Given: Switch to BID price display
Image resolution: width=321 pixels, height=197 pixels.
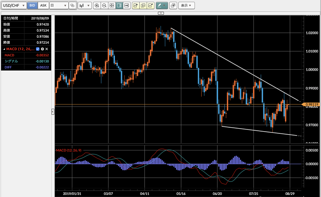Looking at the screenshot, I should pos(32,6).
